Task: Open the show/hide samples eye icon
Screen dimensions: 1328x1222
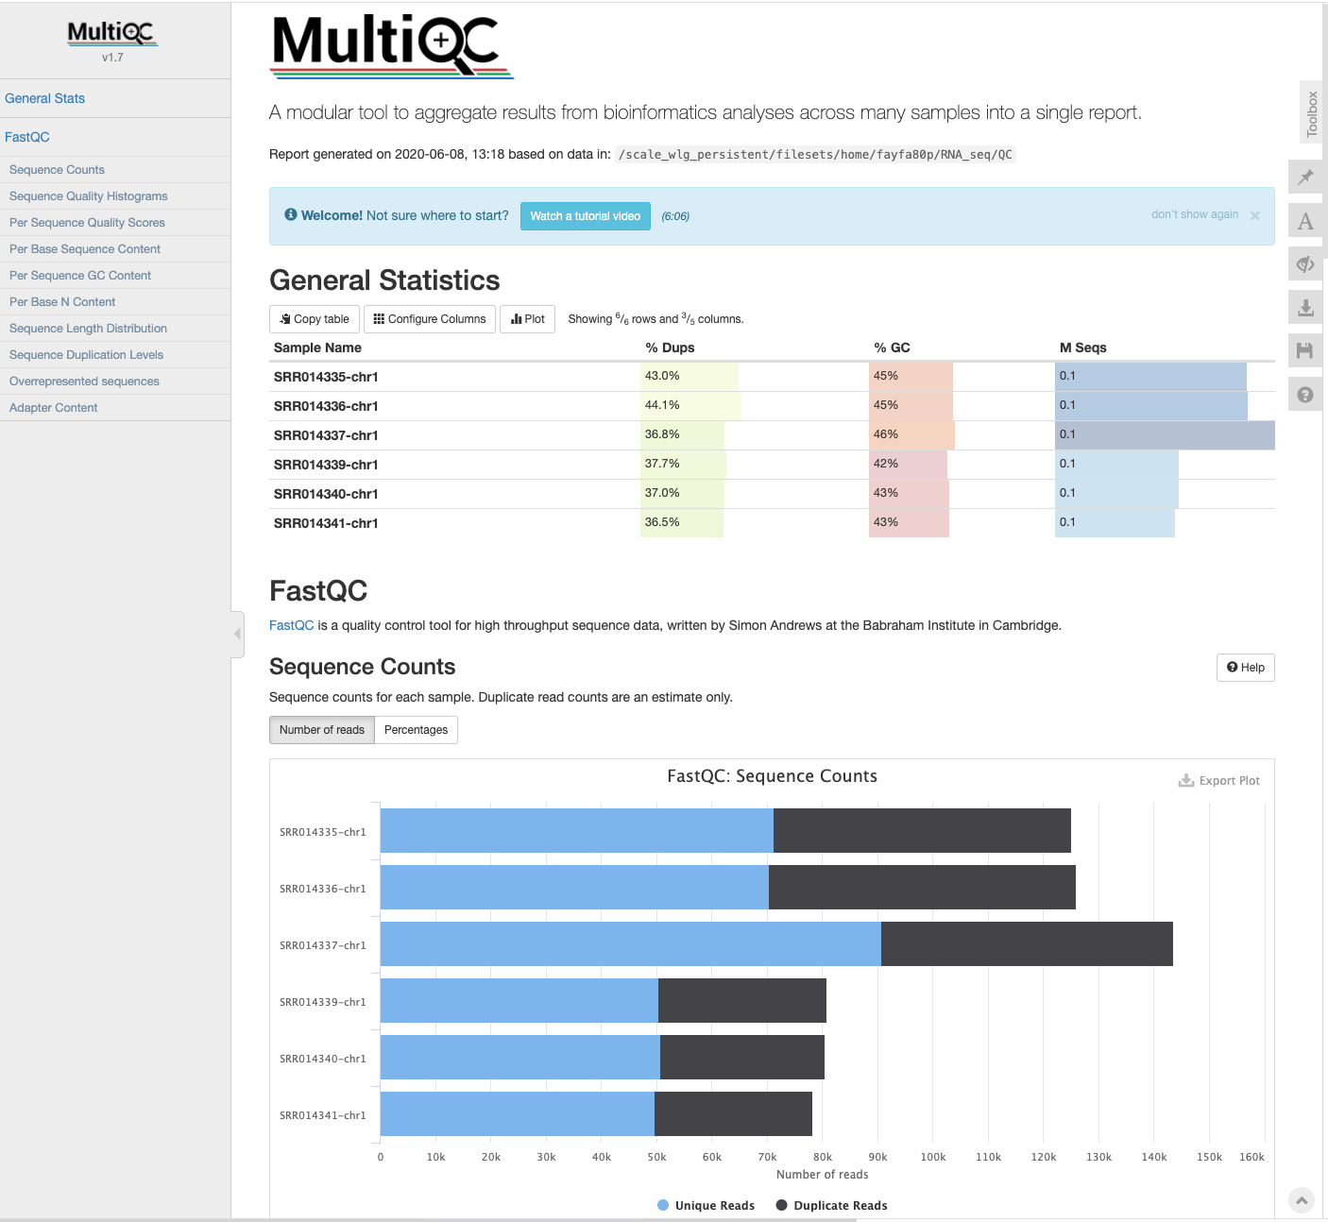Action: point(1305,264)
